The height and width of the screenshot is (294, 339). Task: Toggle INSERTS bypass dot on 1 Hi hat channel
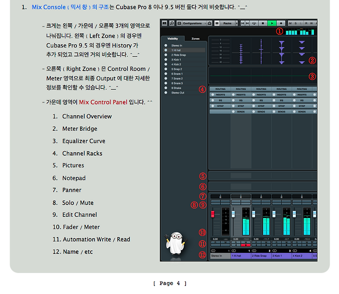233,95
